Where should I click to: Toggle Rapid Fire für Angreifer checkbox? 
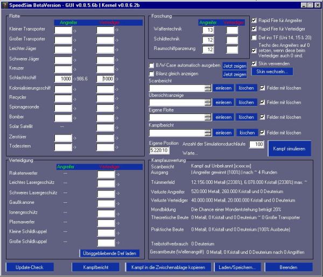tap(254, 20)
